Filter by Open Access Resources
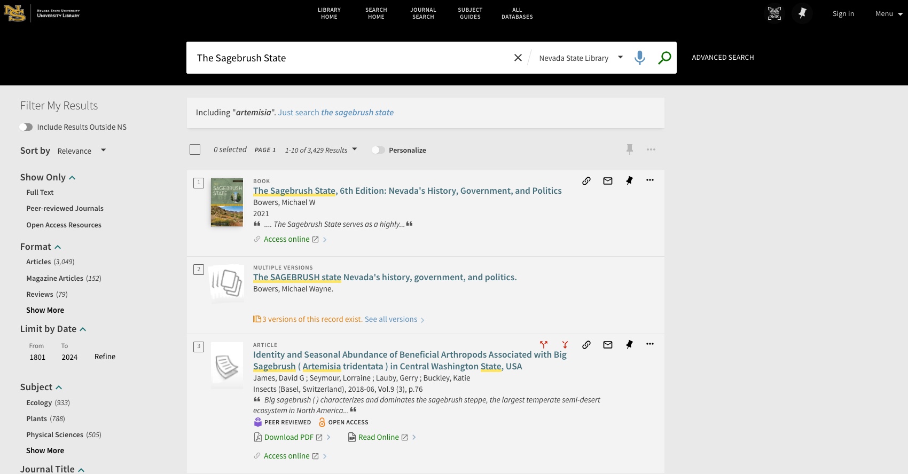Image resolution: width=908 pixels, height=474 pixels. pyautogui.click(x=64, y=225)
